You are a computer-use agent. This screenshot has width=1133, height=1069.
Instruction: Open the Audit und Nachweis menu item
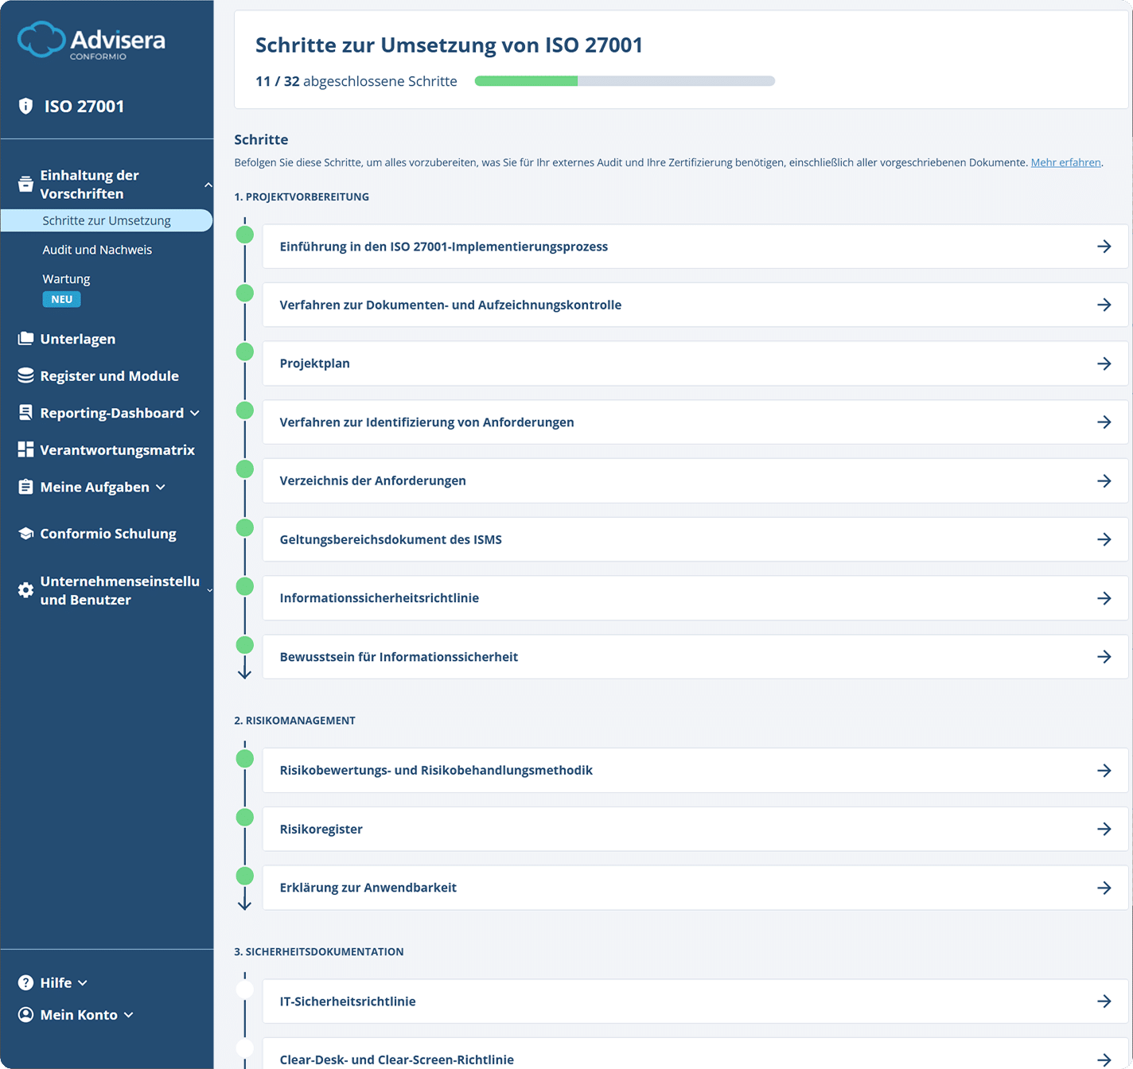[x=97, y=250]
